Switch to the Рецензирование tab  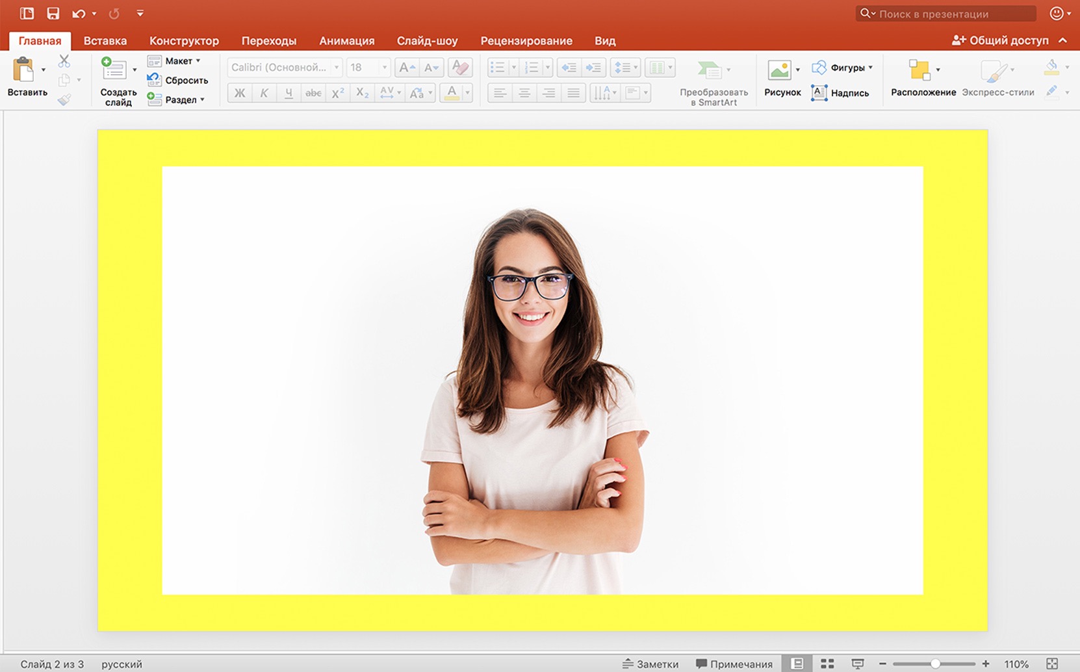[x=526, y=40]
